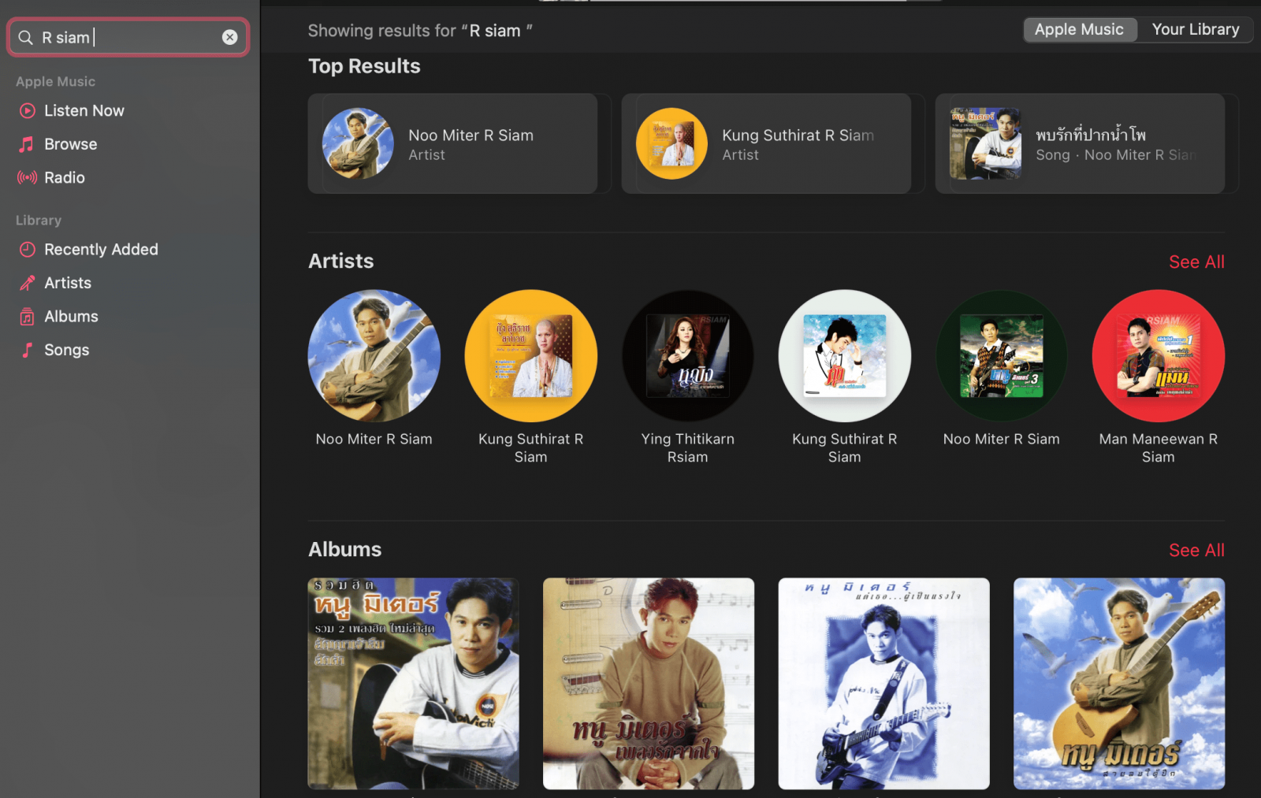Go to Browse section

[x=70, y=144]
